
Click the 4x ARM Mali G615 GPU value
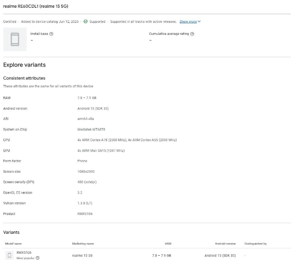click(101, 150)
